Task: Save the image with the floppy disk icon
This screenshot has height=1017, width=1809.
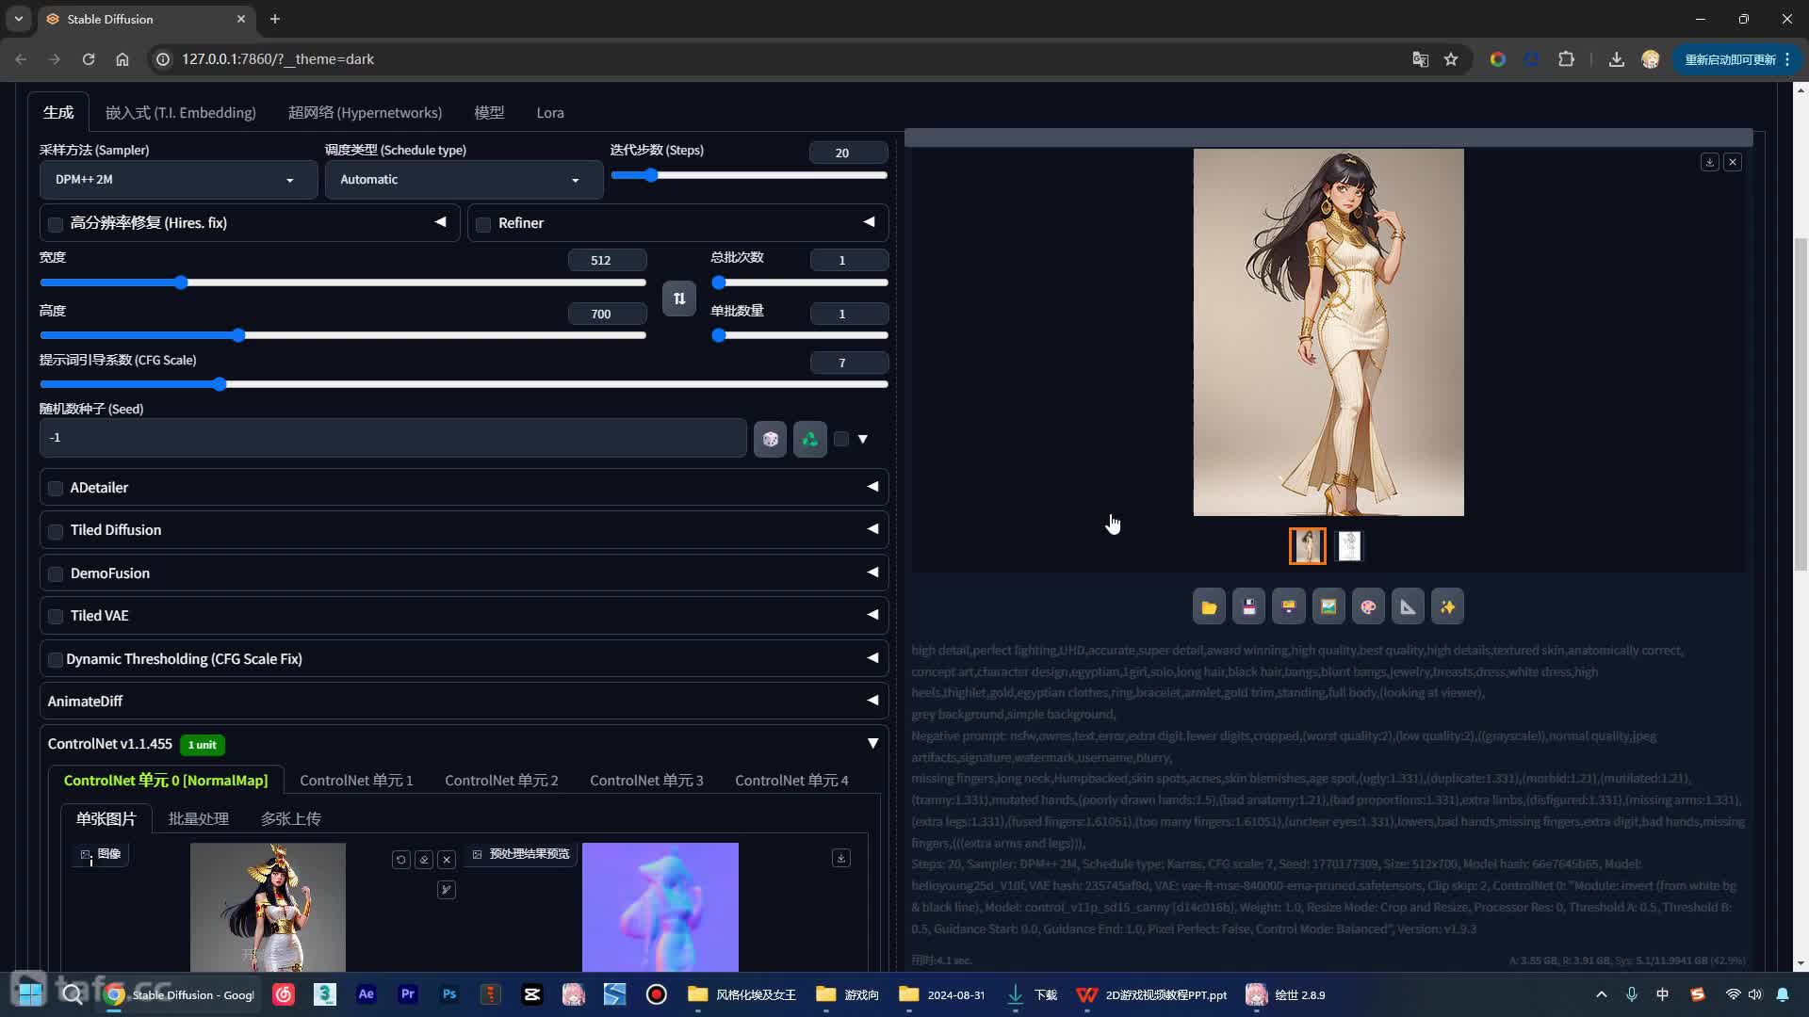Action: [1249, 607]
